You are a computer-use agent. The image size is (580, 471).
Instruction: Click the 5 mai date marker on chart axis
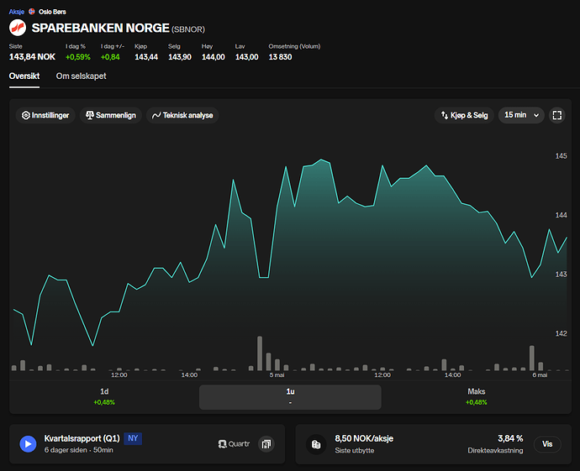[x=277, y=375]
